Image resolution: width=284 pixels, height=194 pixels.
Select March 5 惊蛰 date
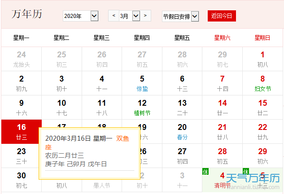coord(142,83)
